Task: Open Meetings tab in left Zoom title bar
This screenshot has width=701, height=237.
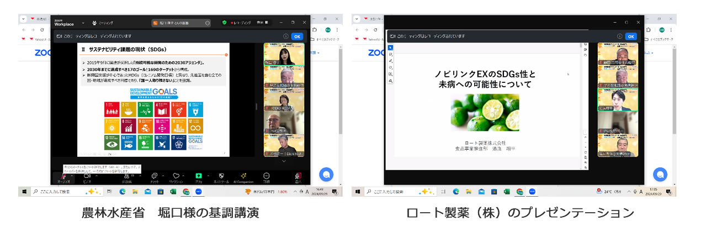Action: [102, 23]
